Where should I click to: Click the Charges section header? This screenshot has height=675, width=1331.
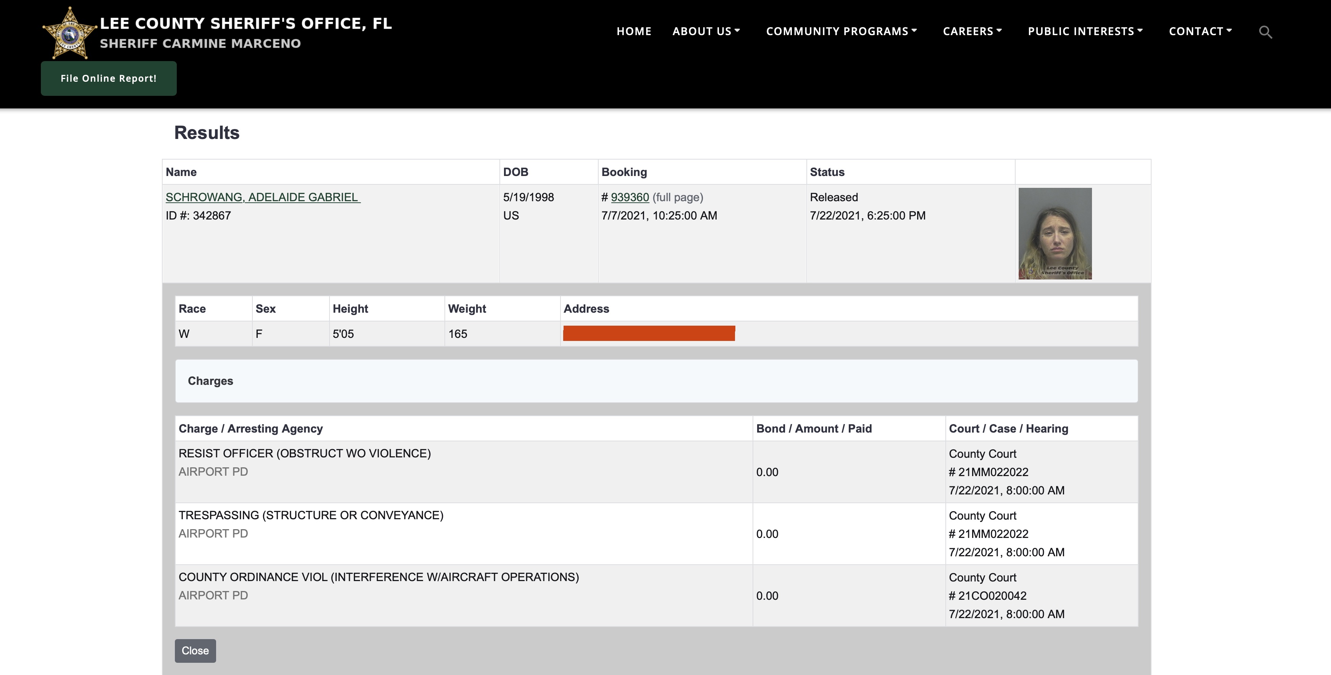pyautogui.click(x=210, y=381)
